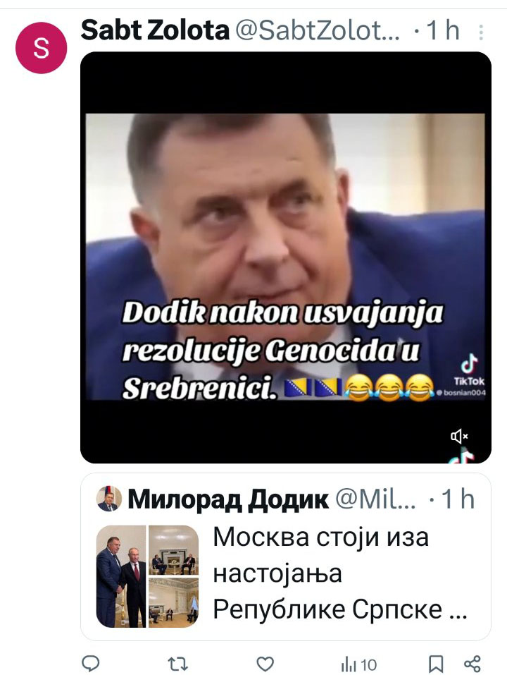Click the Sabt Zolota profile avatar

coord(42,48)
